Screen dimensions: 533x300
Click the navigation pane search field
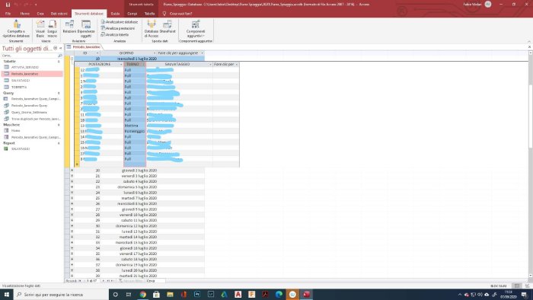[30, 56]
